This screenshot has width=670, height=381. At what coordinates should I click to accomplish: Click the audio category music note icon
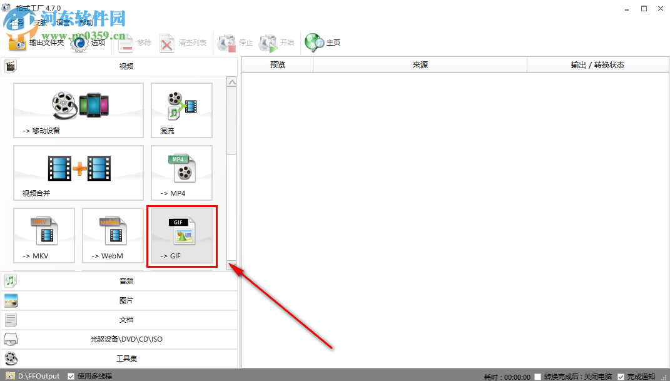coord(11,281)
